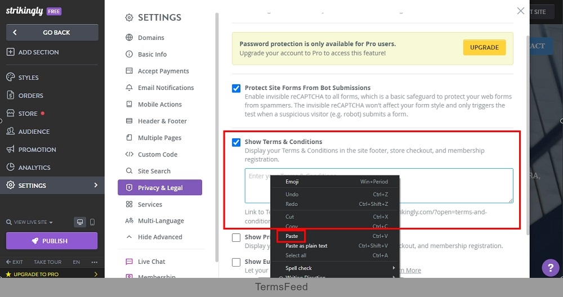Click the Site Search magnifier icon
Screen dimensions: 563x297
(x=129, y=171)
